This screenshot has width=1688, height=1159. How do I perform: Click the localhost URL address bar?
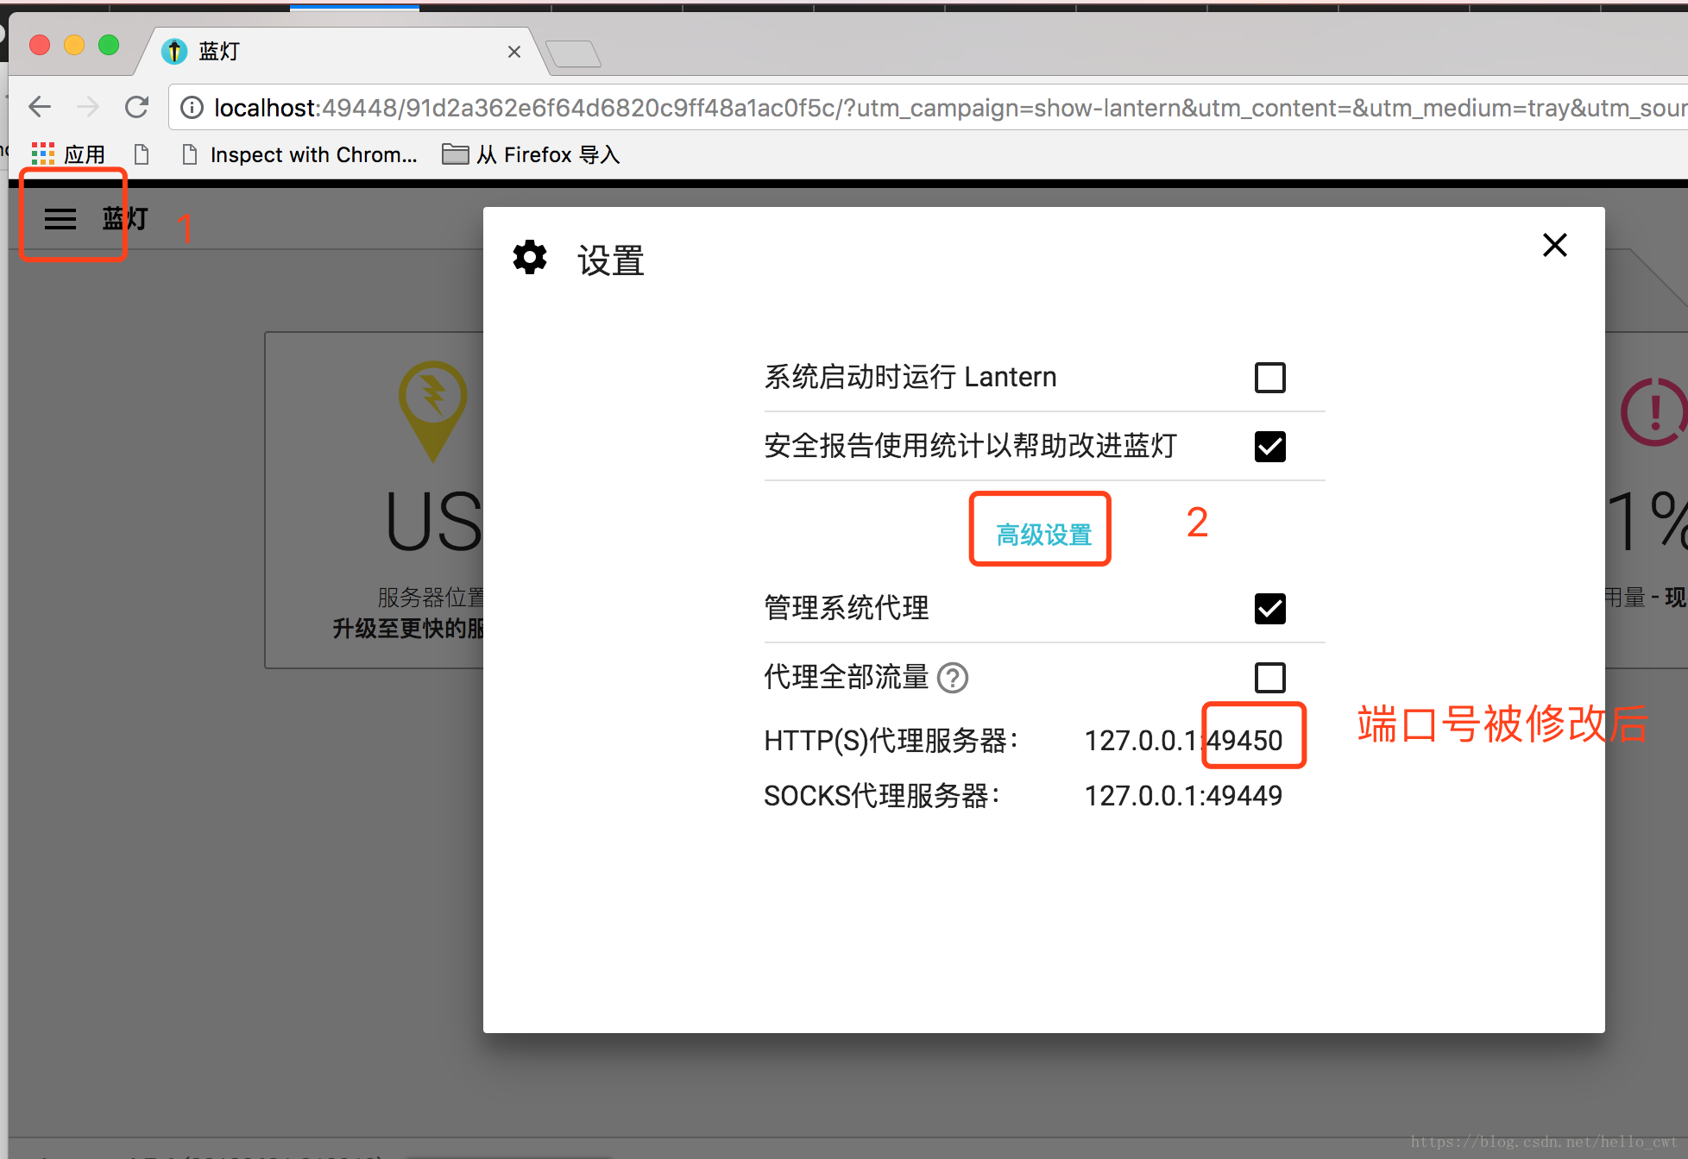point(929,107)
